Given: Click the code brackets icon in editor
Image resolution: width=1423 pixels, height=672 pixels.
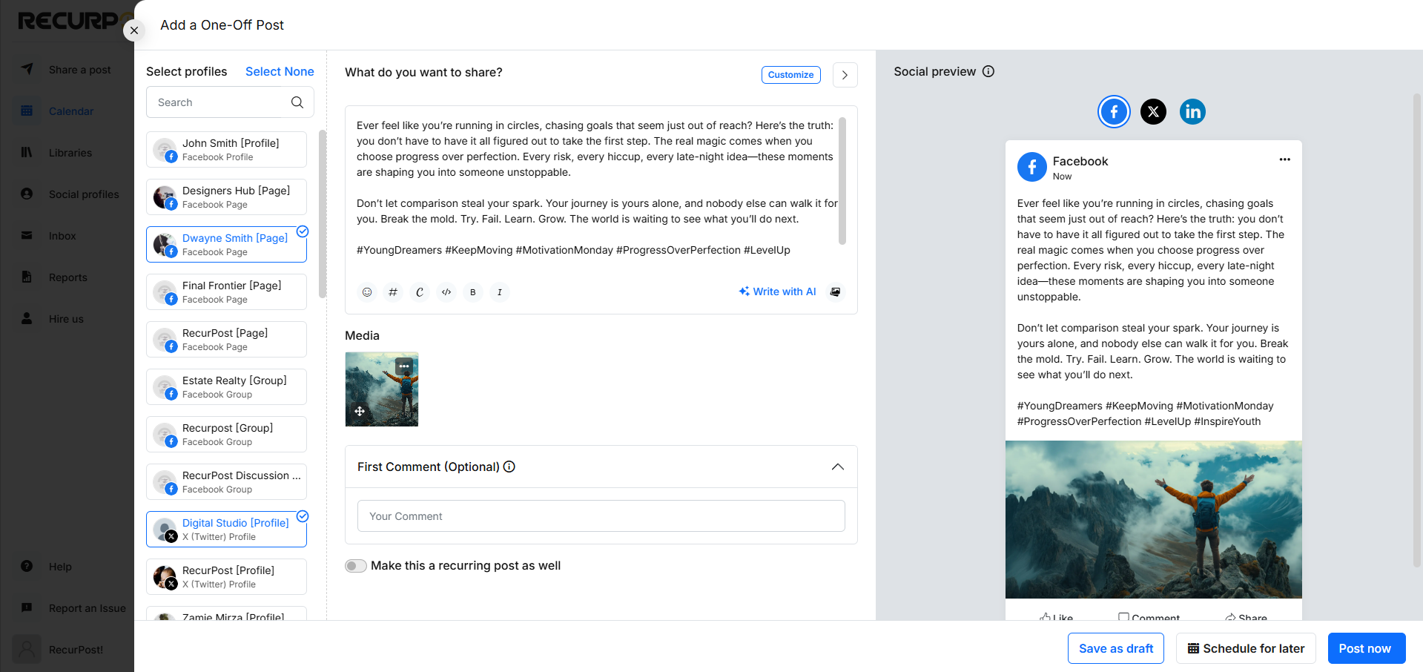Looking at the screenshot, I should [x=446, y=292].
